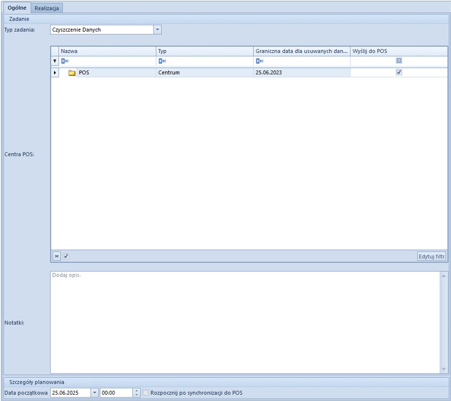Adjust the start time with the spinner arrows
Viewport: 451px width, 401px height.
pyautogui.click(x=136, y=393)
